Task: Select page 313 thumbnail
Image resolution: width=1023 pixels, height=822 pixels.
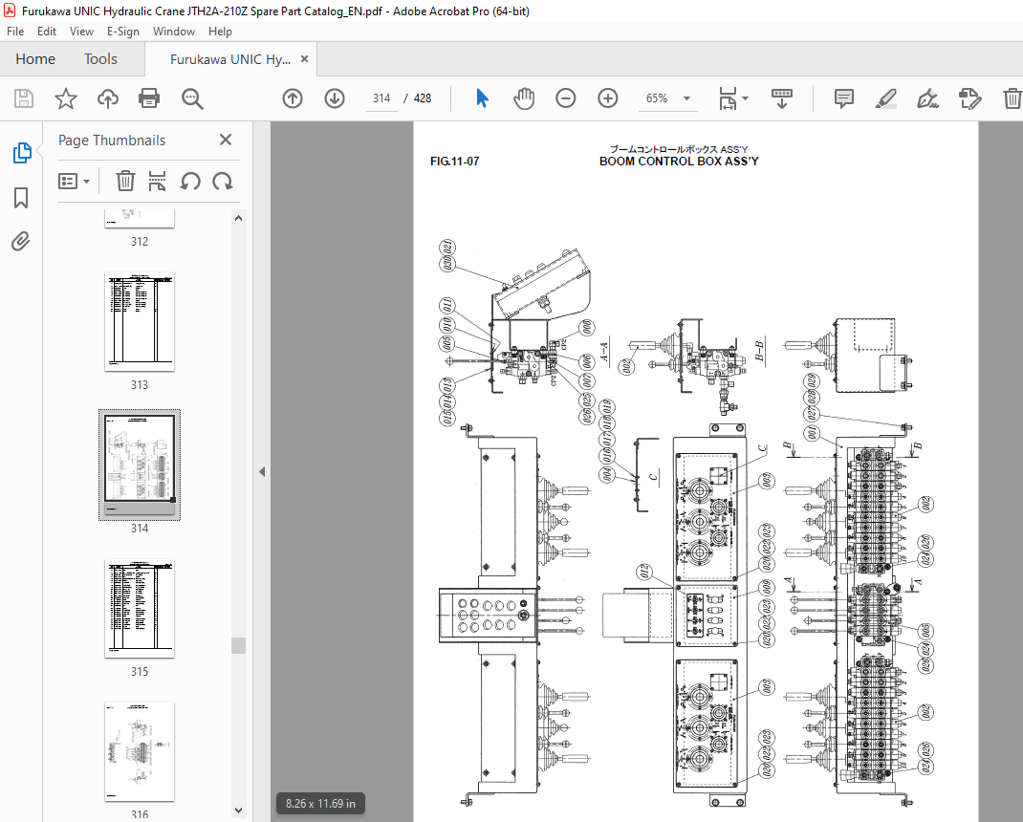Action: tap(140, 322)
